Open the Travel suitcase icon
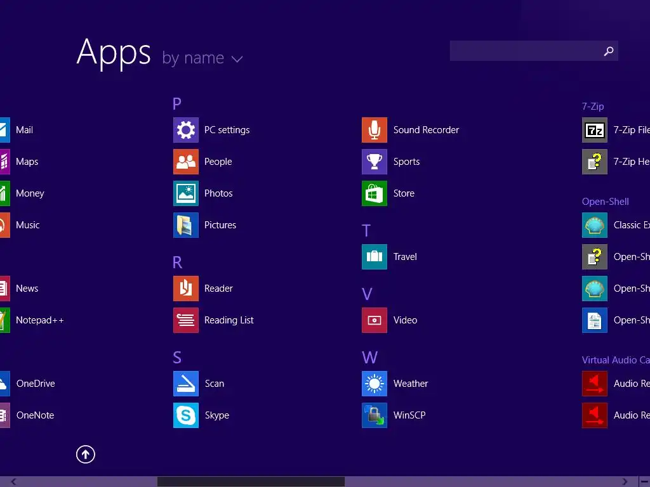The height and width of the screenshot is (487, 650). coord(375,257)
